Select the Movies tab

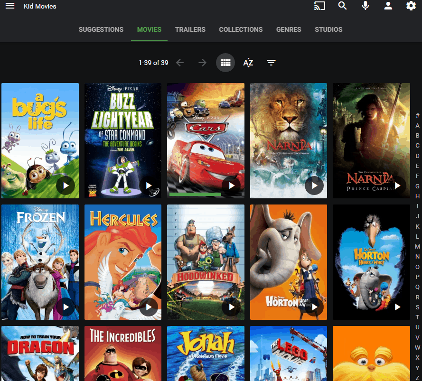[x=149, y=29]
